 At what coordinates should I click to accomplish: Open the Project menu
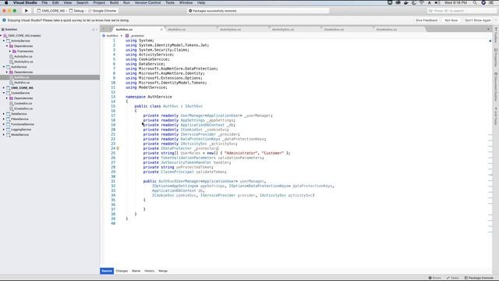click(99, 2)
